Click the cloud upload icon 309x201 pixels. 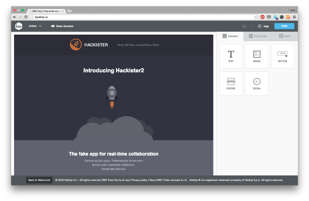244,26
